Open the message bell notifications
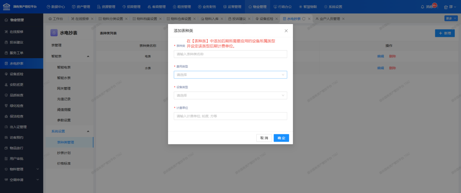The image size is (461, 193). coord(422,7)
